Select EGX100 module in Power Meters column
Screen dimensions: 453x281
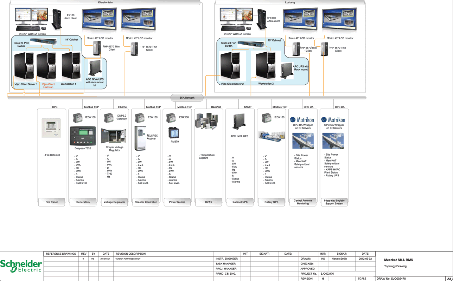[x=171, y=118]
